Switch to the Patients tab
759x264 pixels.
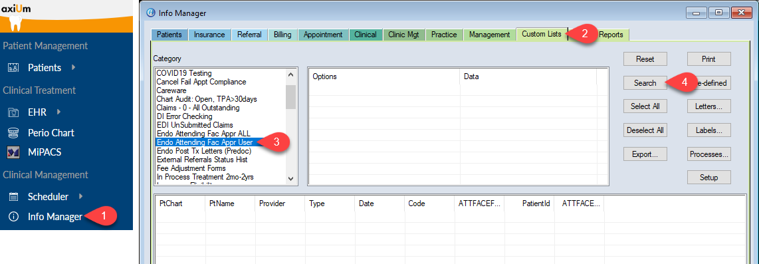pos(169,35)
